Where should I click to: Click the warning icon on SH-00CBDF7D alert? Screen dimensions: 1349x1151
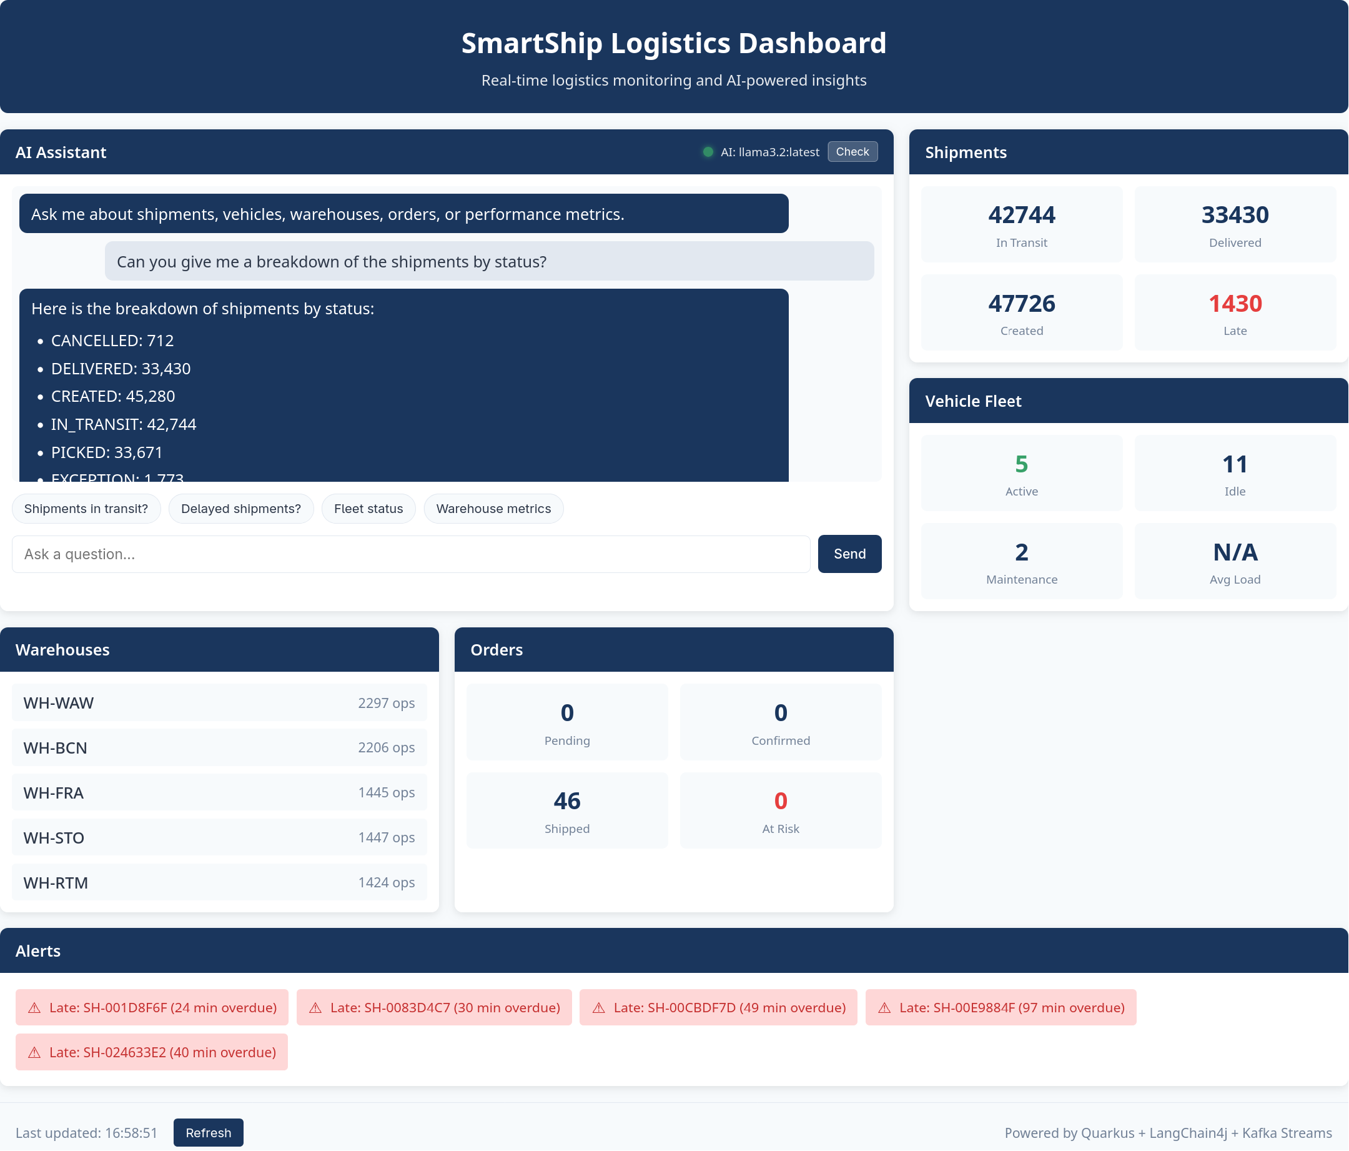pos(599,1007)
